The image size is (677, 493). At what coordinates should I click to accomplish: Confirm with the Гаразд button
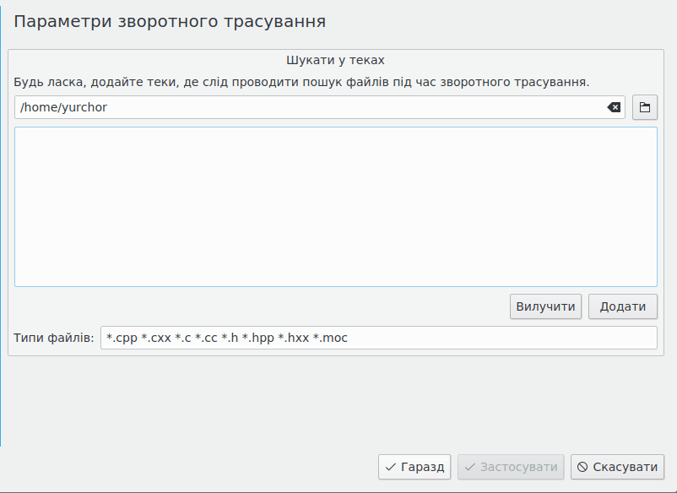[414, 467]
